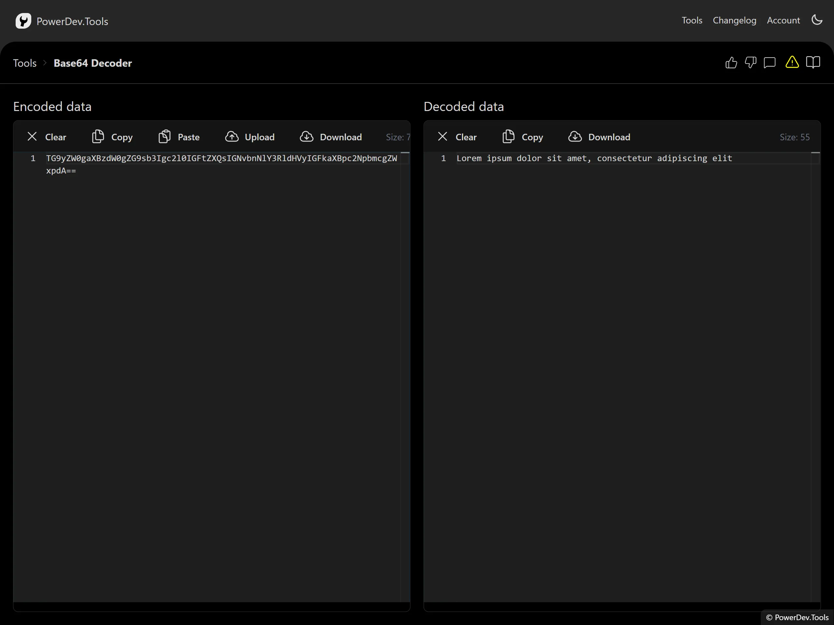Click inside the encoded Base64 text
834x625 pixels.
point(221,159)
